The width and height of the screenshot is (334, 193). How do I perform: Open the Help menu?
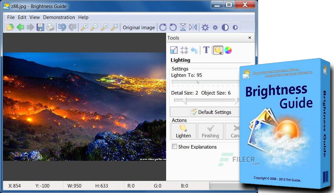pyautogui.click(x=83, y=17)
